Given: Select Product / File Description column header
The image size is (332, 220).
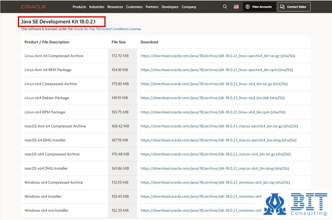Looking at the screenshot, I should click(47, 42).
